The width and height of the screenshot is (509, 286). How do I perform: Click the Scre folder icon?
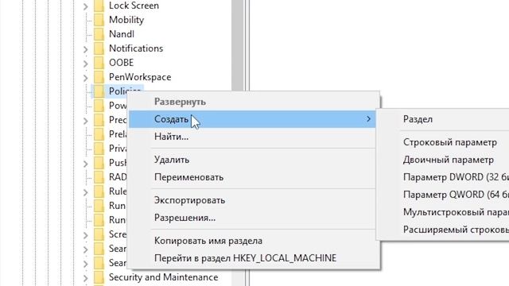99,234
